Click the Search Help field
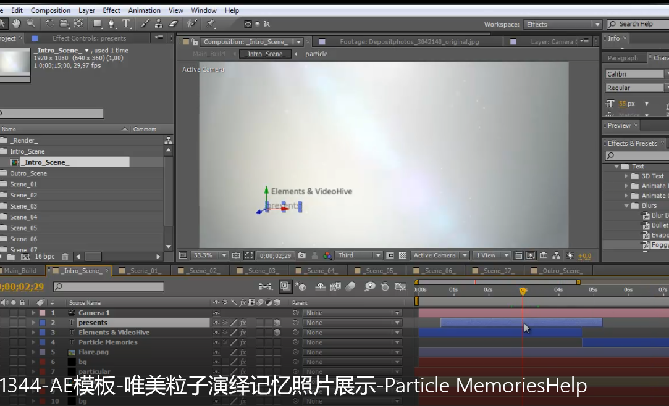The width and height of the screenshot is (669, 406). coord(638,24)
